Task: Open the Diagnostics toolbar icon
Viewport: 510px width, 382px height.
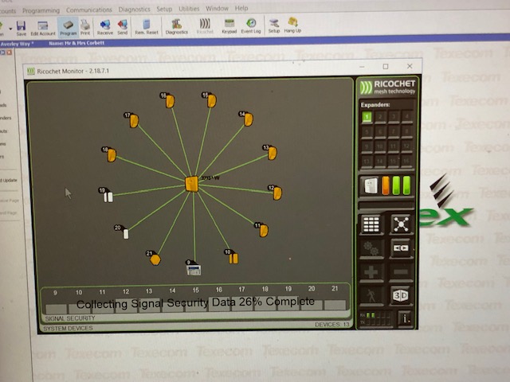Action: click(177, 26)
